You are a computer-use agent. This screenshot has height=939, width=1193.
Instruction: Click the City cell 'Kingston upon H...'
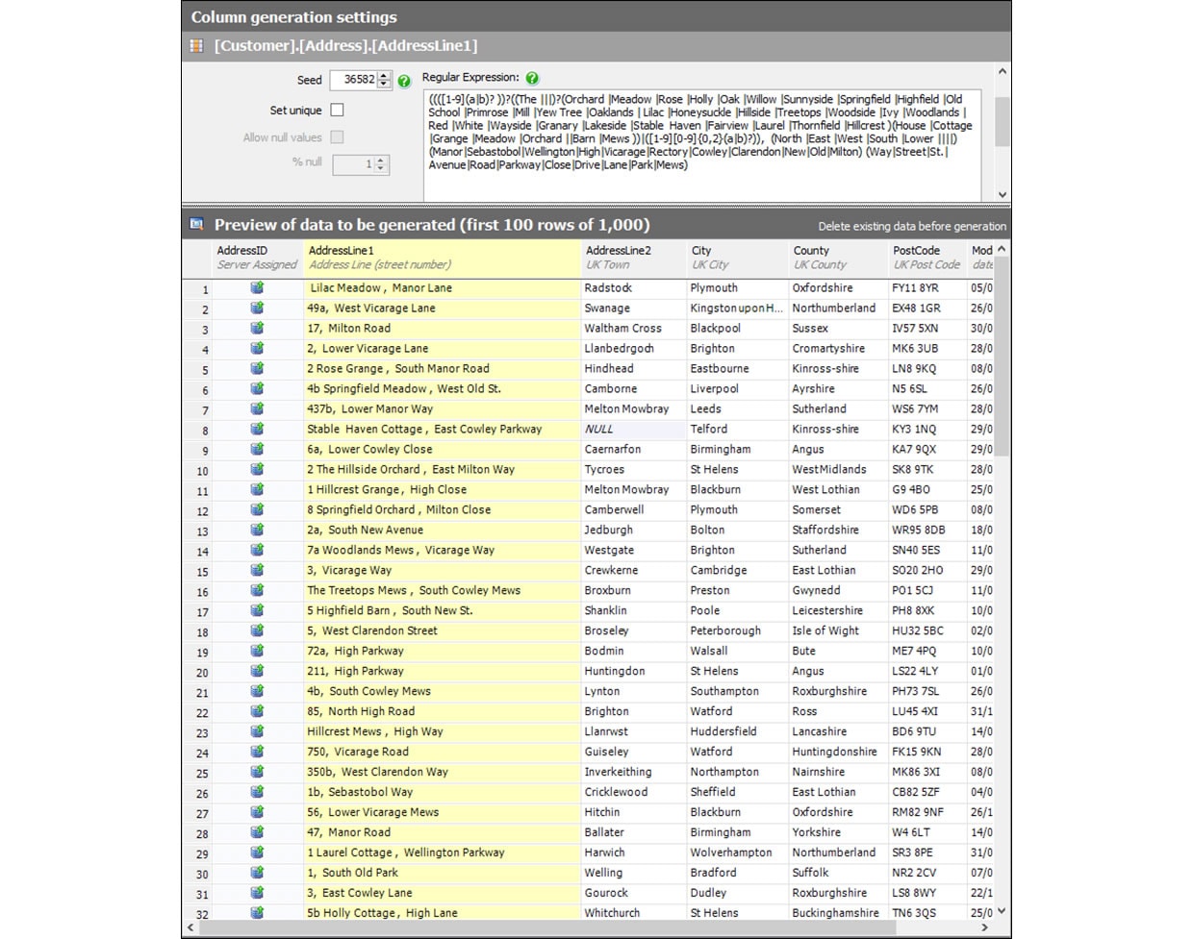[x=738, y=308]
